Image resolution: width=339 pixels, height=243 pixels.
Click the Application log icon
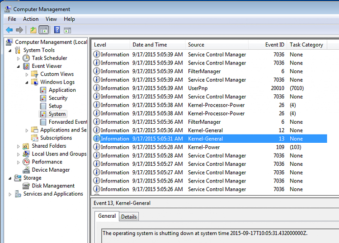pos(43,90)
